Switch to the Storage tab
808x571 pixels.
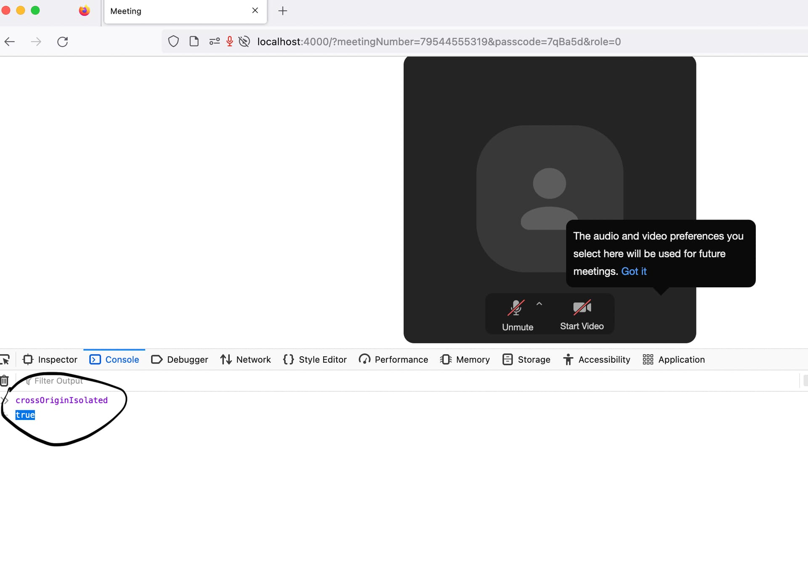coord(526,360)
